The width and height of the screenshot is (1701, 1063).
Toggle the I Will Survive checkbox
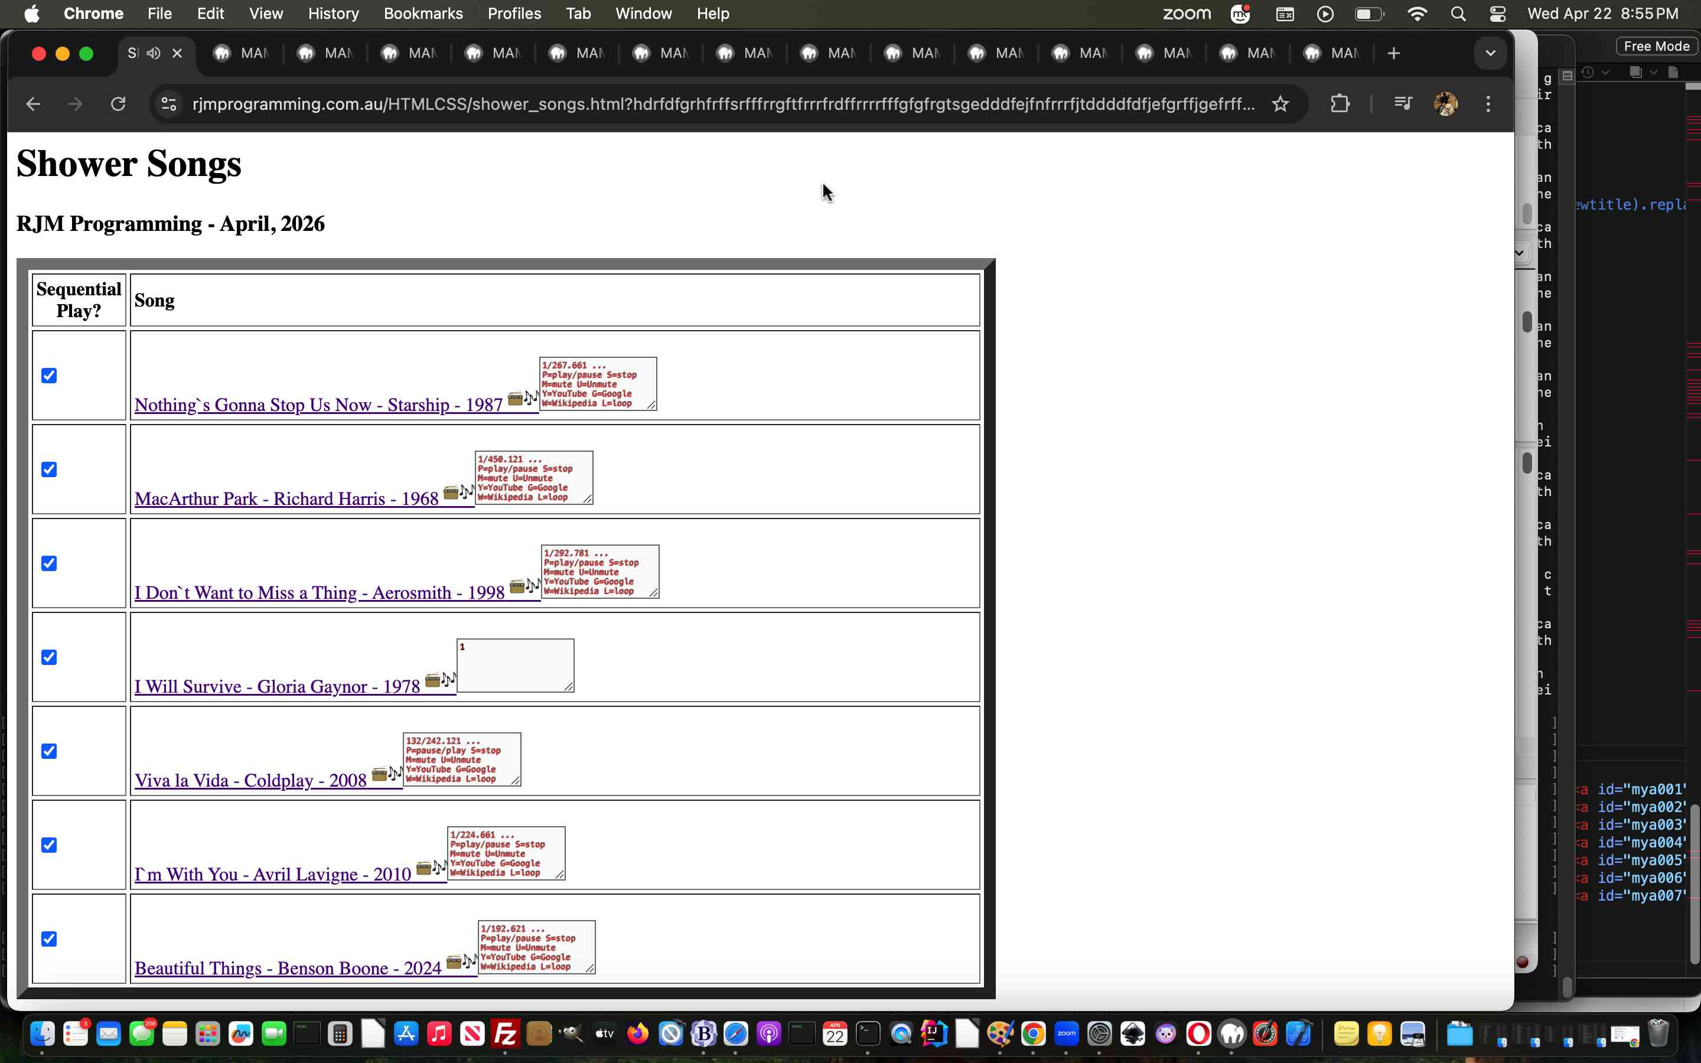pos(49,657)
